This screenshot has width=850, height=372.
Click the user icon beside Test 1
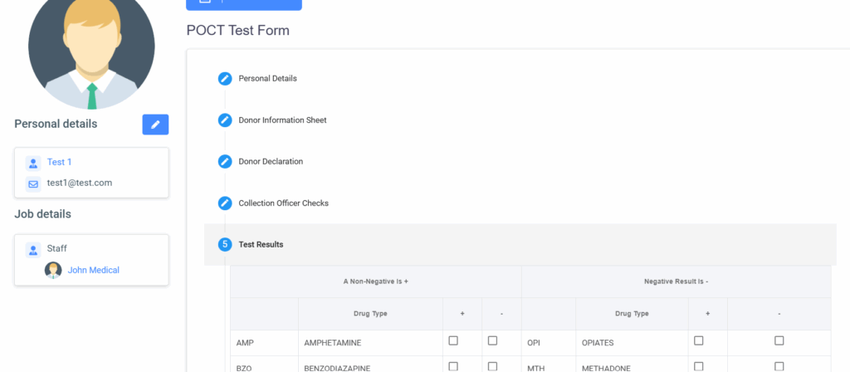33,163
